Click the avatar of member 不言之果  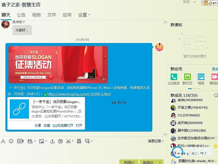173,108
